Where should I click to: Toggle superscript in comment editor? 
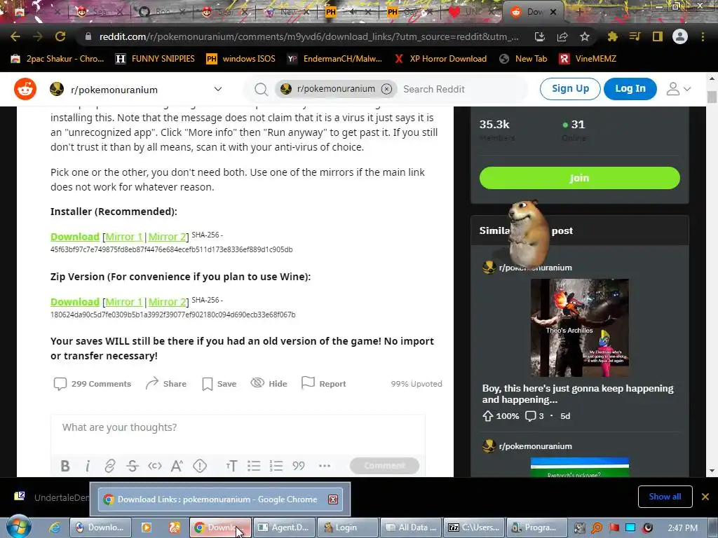click(177, 466)
